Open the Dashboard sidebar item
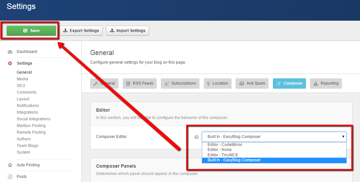 click(x=27, y=52)
